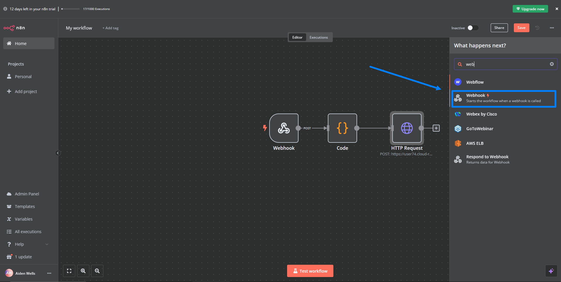Image resolution: width=561 pixels, height=282 pixels.
Task: Open workflow history icon
Action: click(537, 28)
